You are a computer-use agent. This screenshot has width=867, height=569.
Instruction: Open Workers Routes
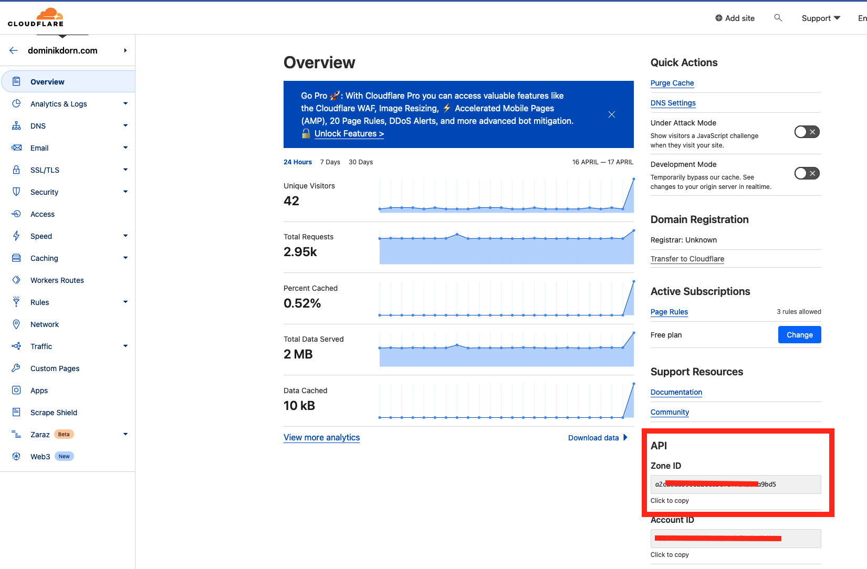click(x=57, y=280)
